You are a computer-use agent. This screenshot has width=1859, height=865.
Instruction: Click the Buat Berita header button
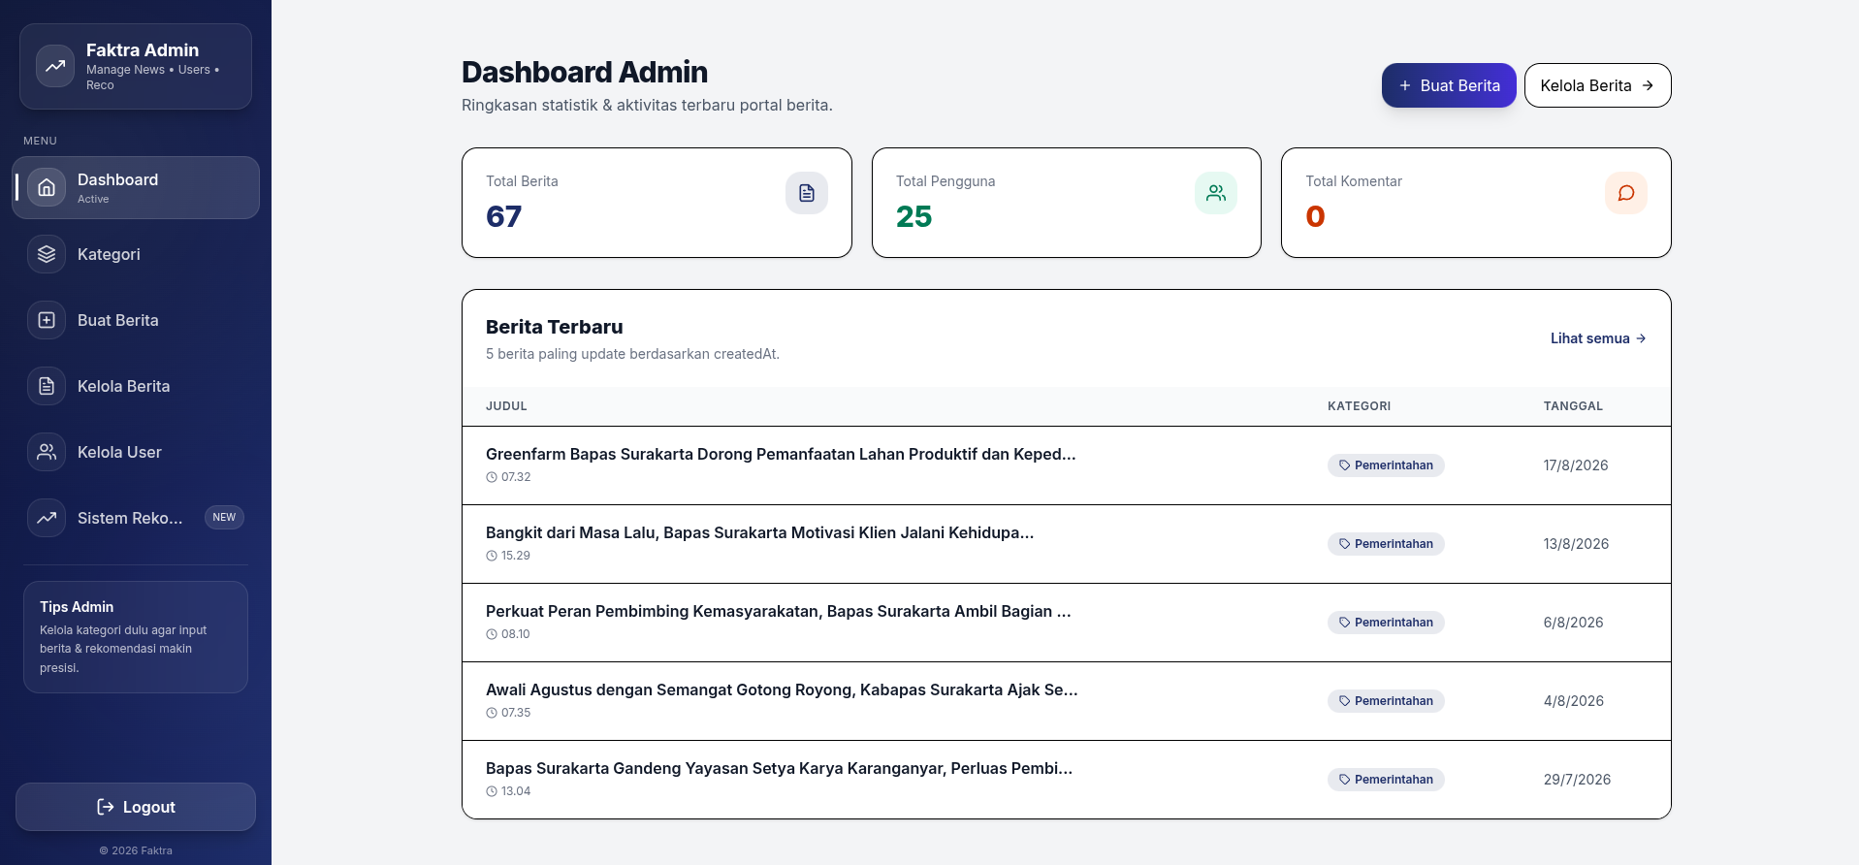(1449, 85)
